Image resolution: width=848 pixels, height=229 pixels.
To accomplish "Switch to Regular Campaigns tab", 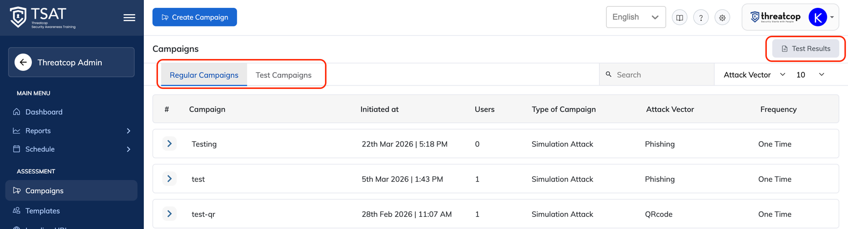I will (204, 75).
